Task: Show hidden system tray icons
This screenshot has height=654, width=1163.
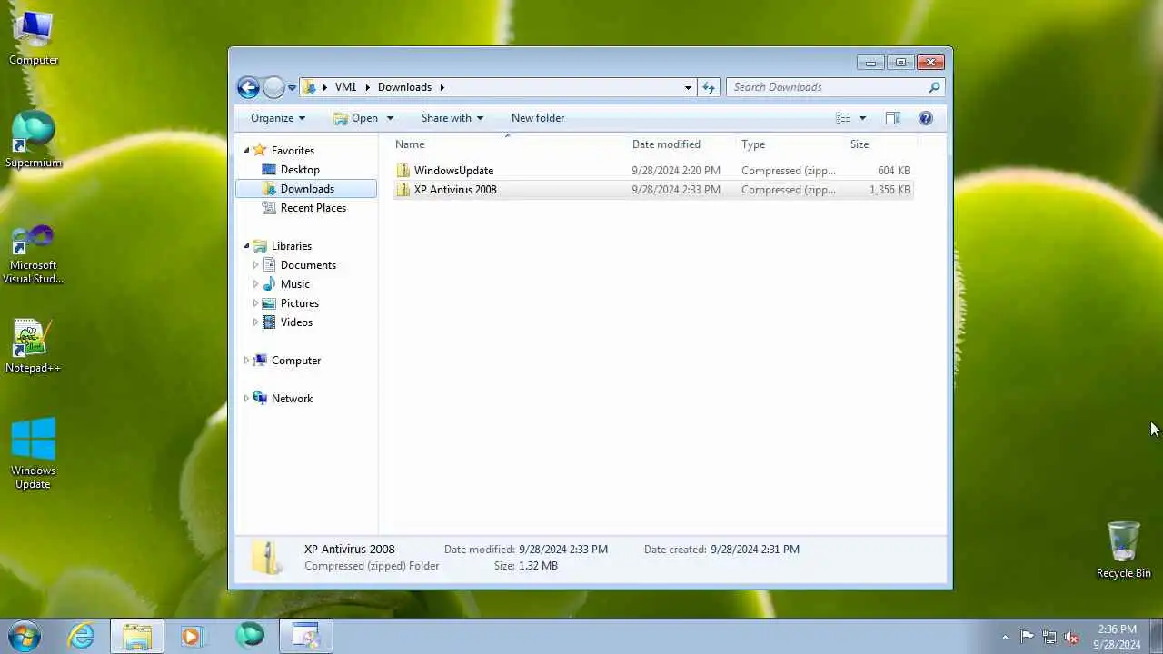Action: pos(1005,637)
